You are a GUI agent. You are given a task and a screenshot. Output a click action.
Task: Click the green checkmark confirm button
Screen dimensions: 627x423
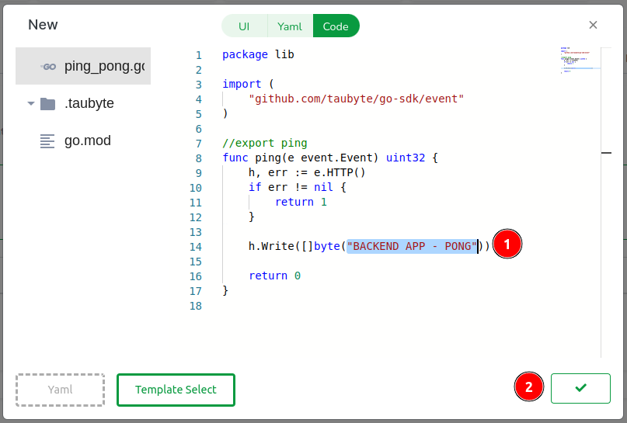tap(580, 388)
